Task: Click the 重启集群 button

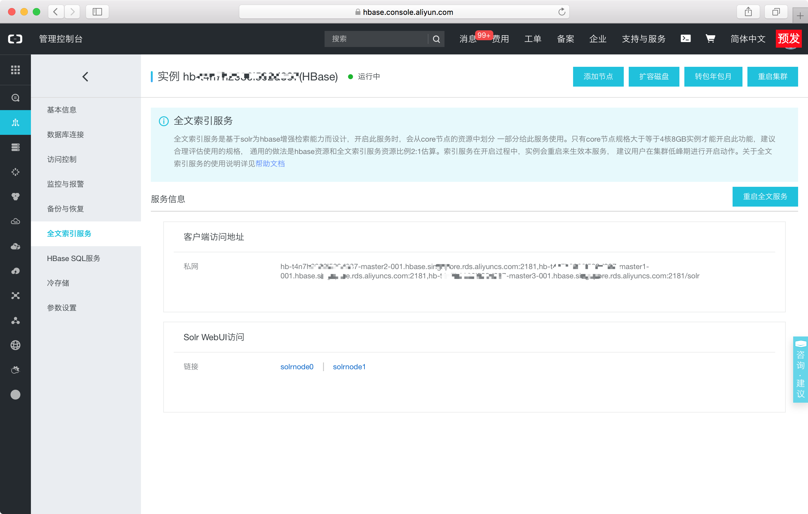Action: click(x=772, y=77)
